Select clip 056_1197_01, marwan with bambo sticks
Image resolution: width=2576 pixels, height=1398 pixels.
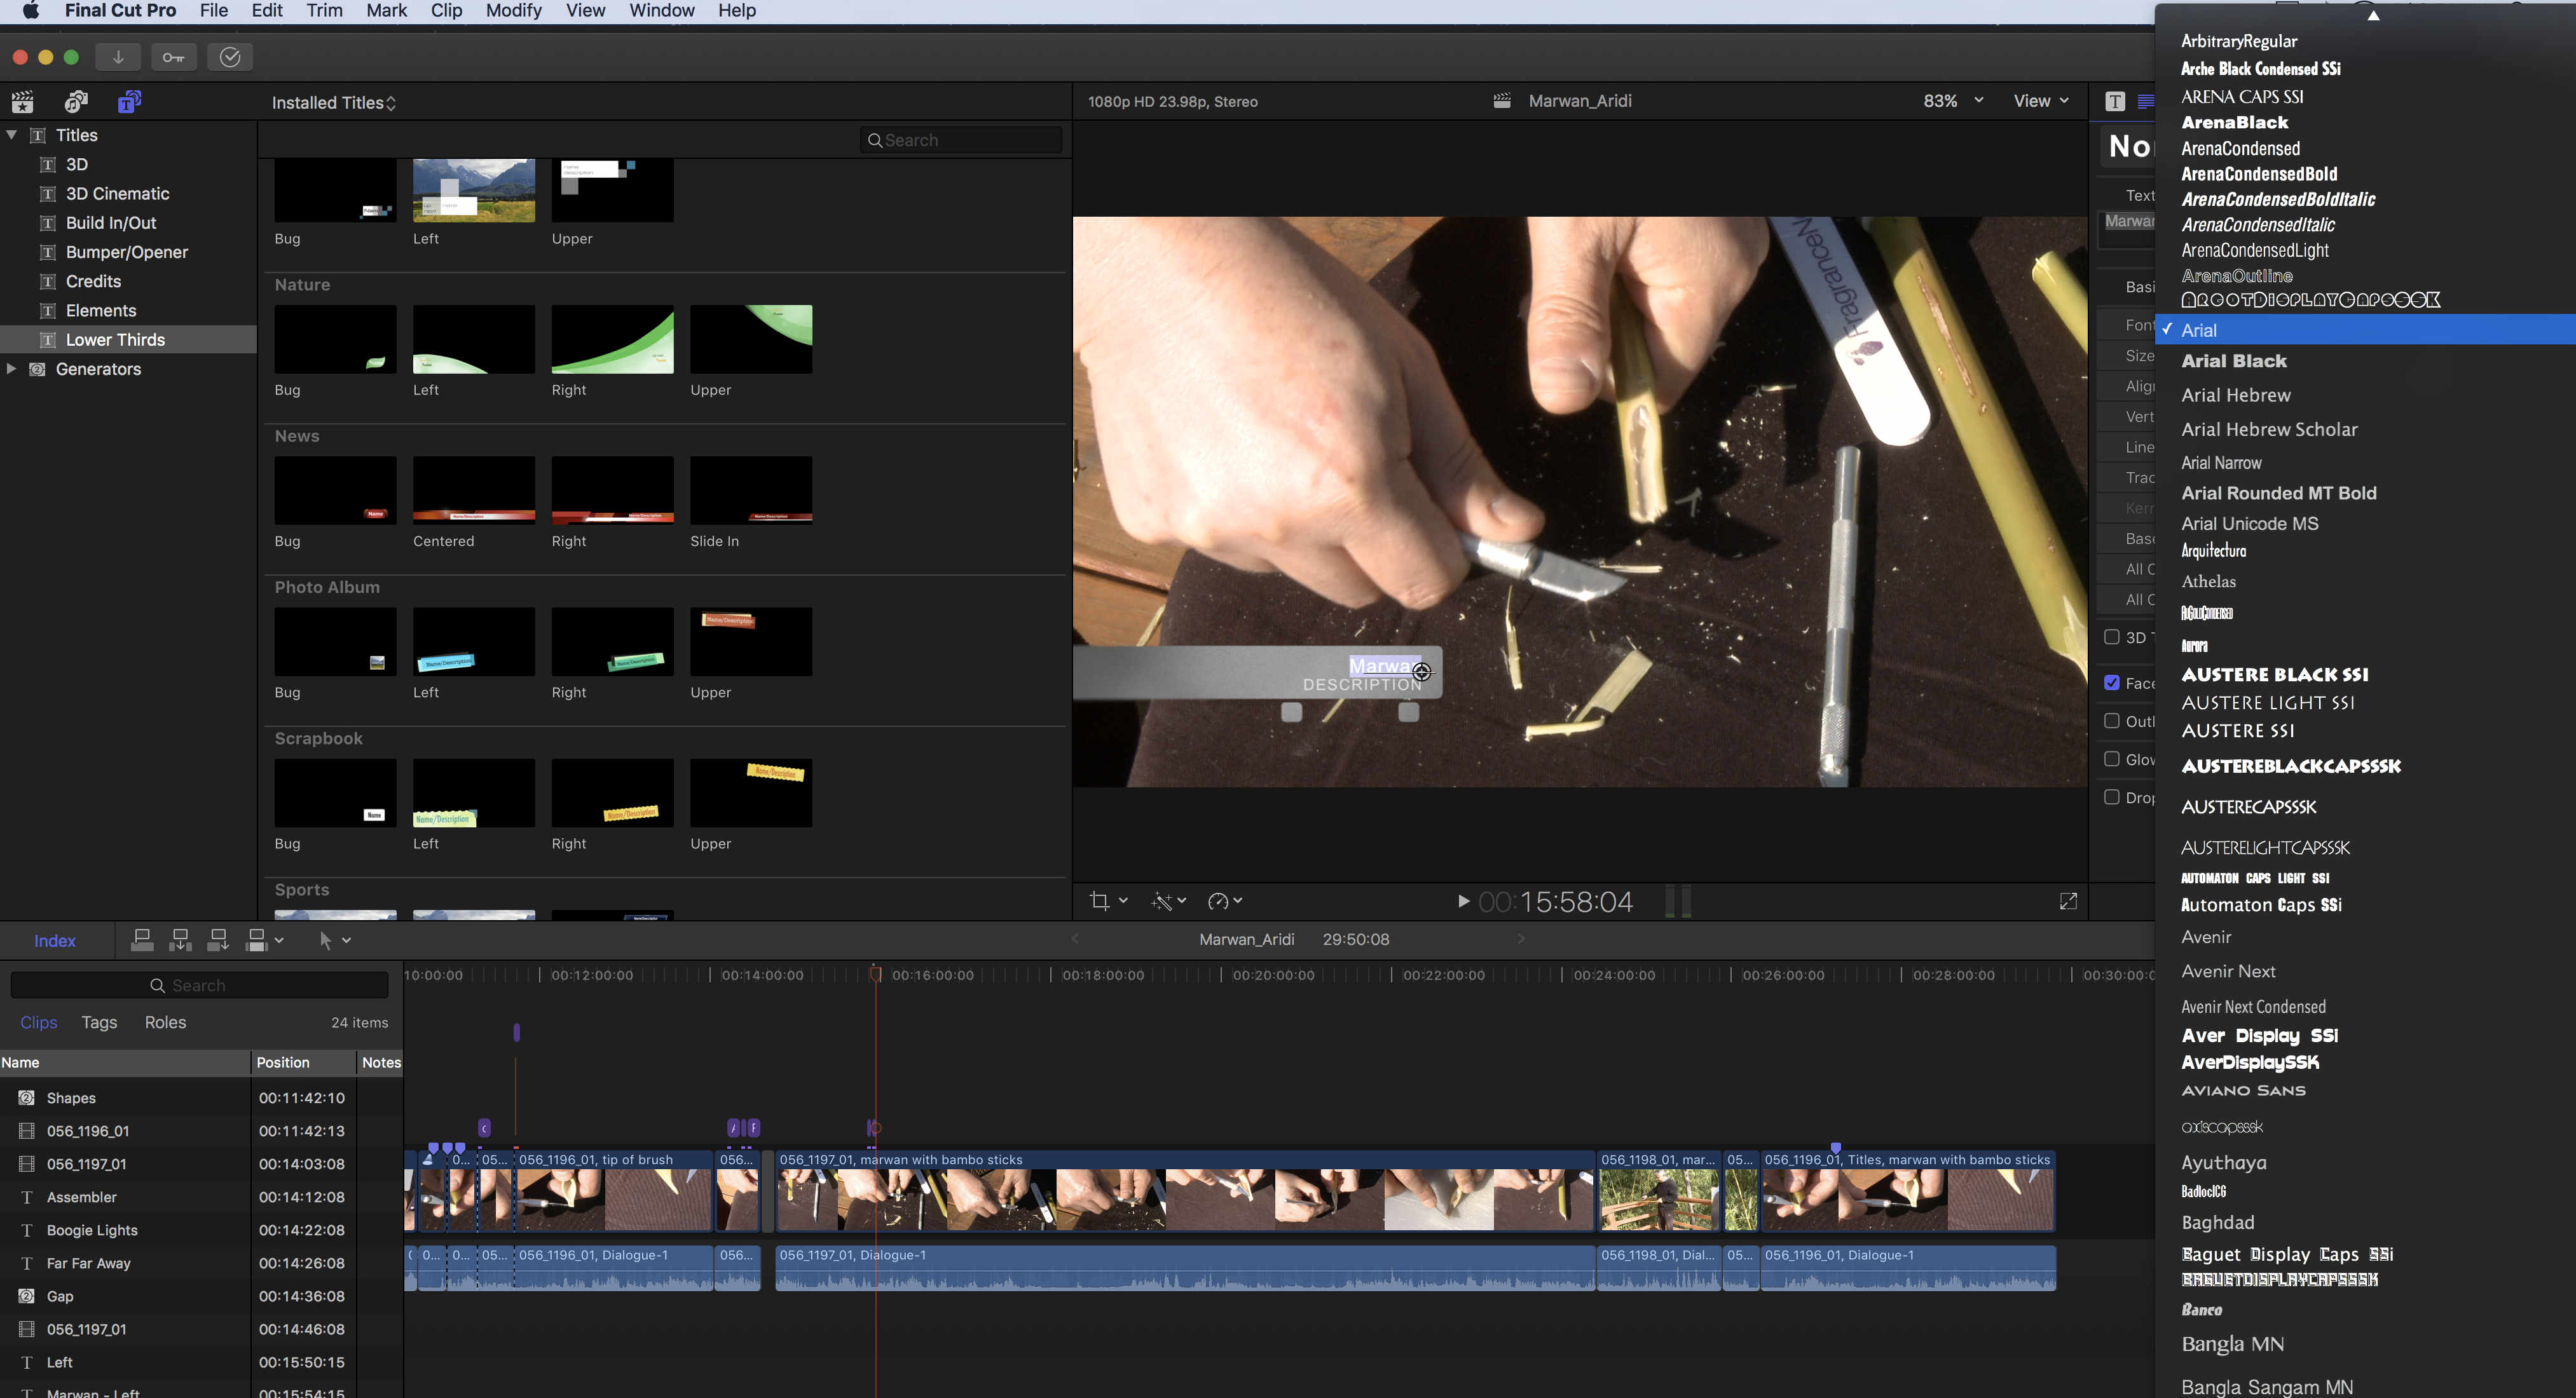coord(1185,1190)
